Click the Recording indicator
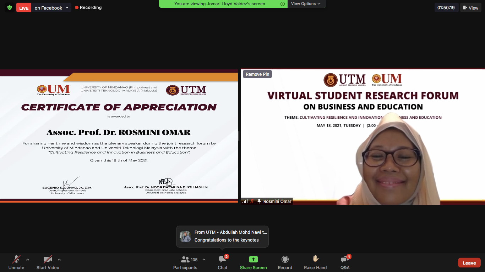 (x=88, y=7)
